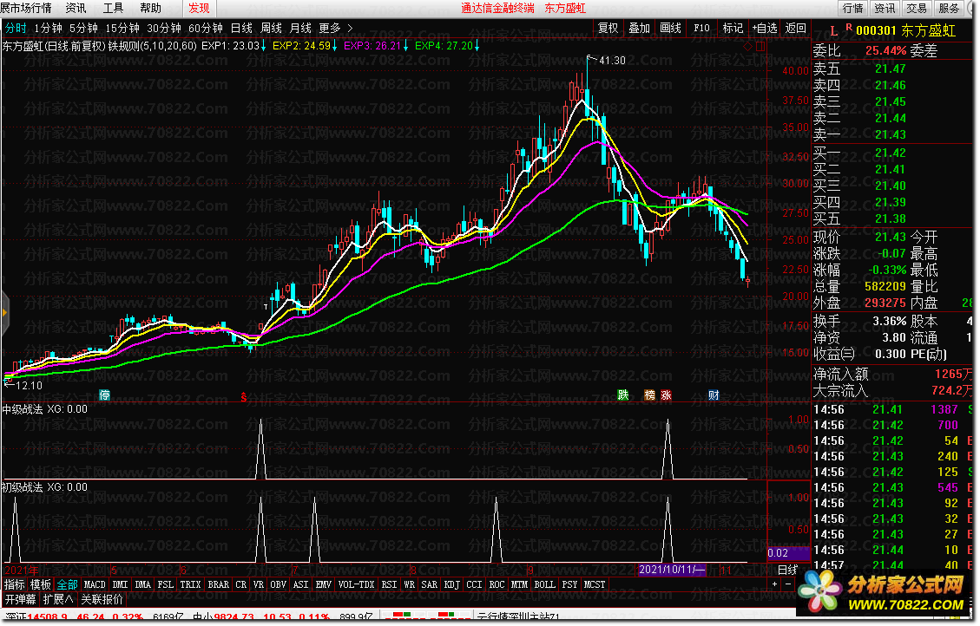The width and height of the screenshot is (980, 626).
Task: Click the minus zoom button below the chart
Action: tap(789, 584)
